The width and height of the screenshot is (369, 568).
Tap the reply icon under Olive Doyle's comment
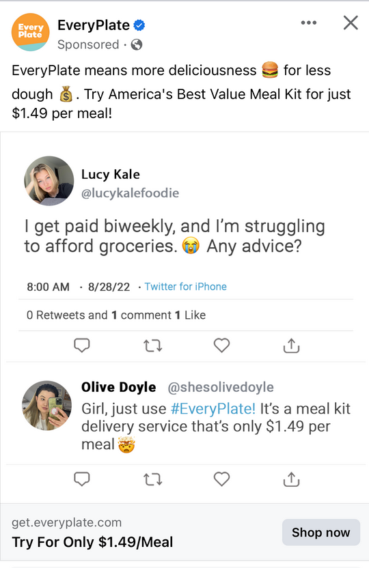81,479
